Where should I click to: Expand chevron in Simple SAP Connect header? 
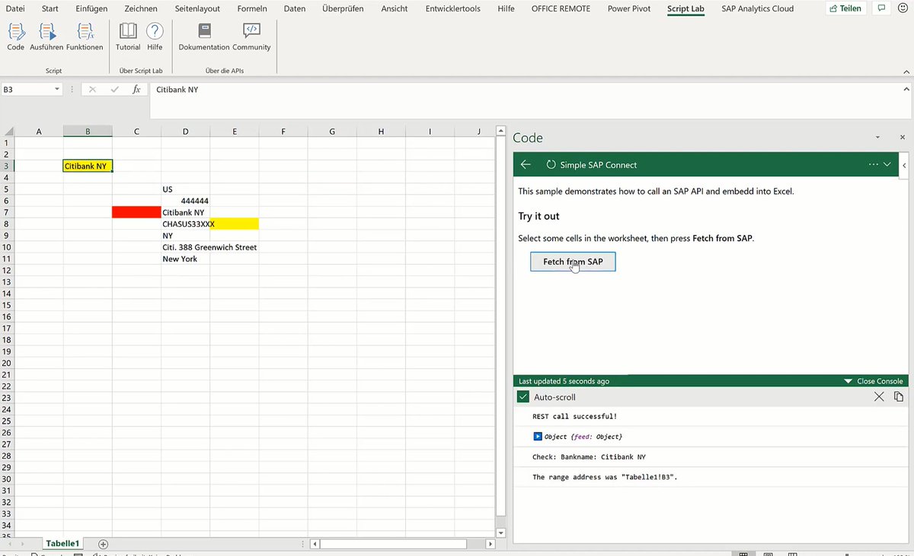coord(887,164)
